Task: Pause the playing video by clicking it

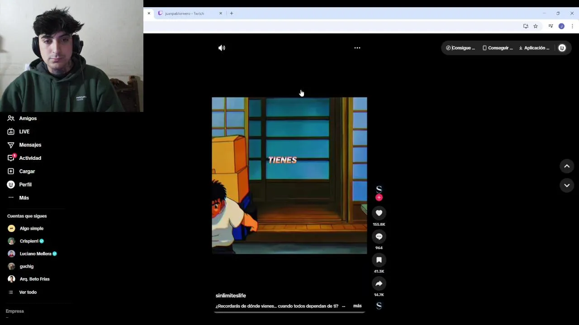Action: point(289,176)
